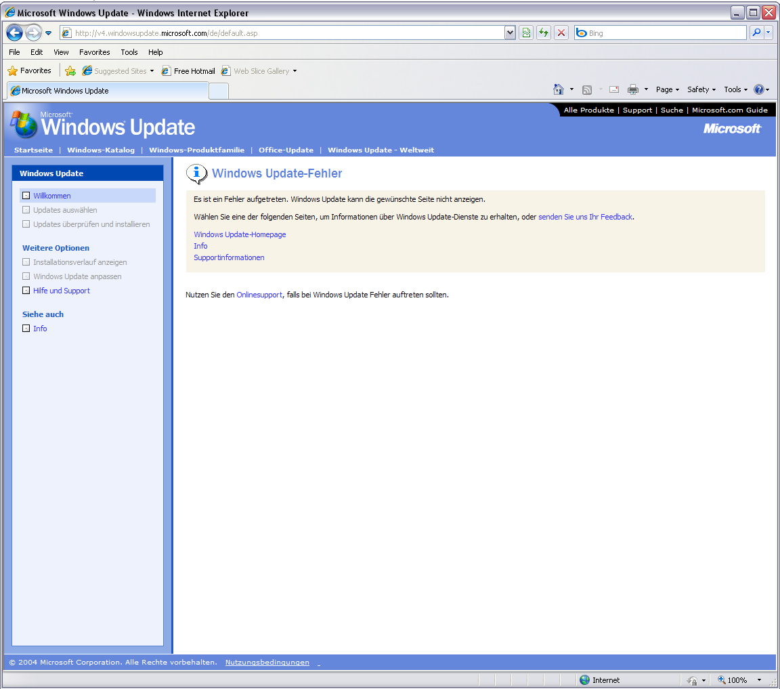780x689 pixels.
Task: Go to Startseite in navigation bar
Action: [33, 150]
